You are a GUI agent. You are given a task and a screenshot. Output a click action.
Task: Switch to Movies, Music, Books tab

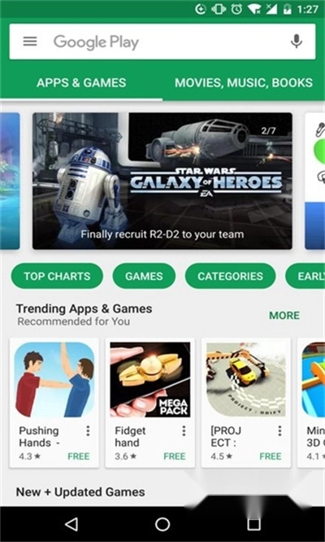click(x=244, y=83)
